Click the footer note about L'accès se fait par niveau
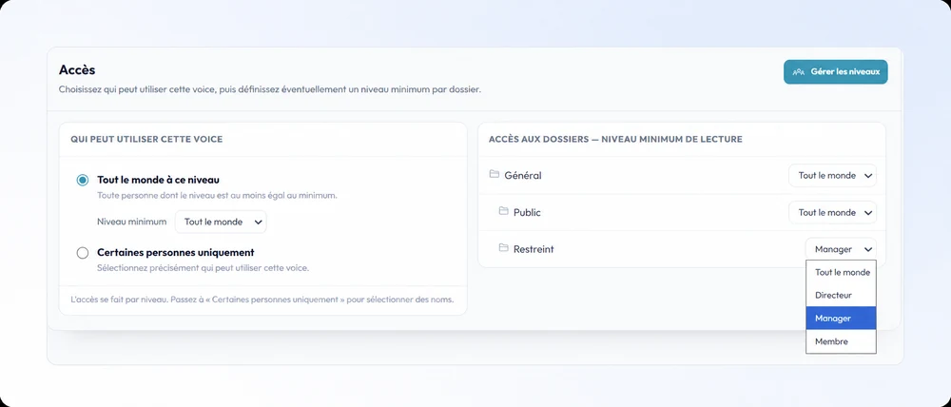951x407 pixels. 262,300
